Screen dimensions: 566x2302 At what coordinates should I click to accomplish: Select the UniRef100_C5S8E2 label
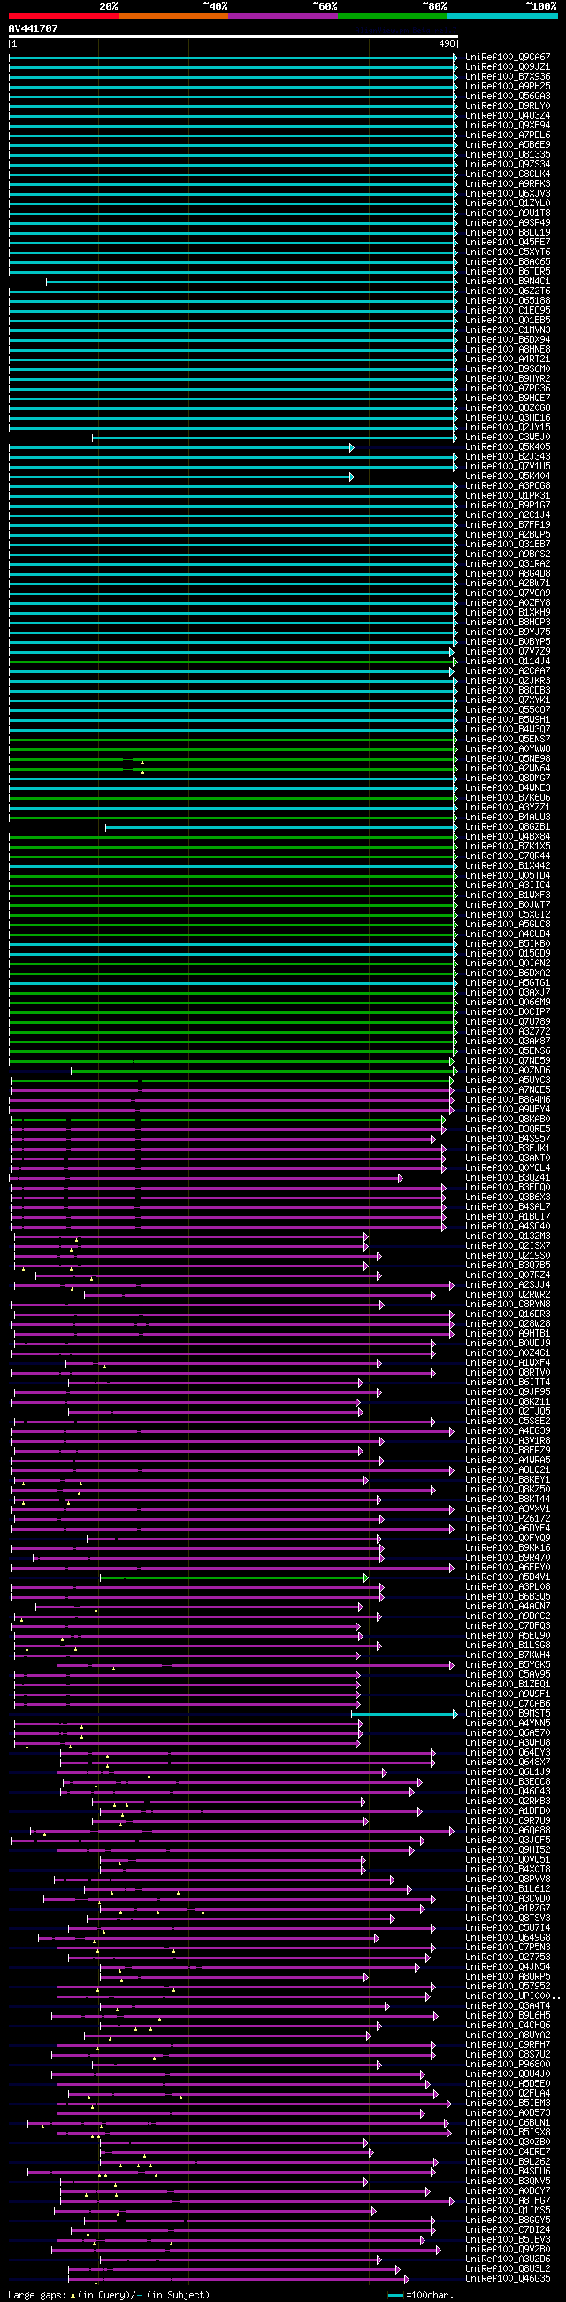(508, 1422)
